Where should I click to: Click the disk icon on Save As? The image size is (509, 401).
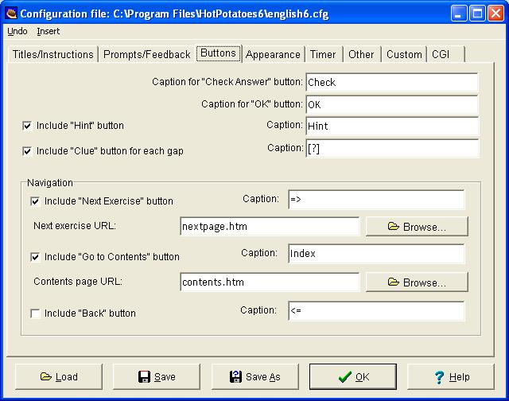click(235, 376)
